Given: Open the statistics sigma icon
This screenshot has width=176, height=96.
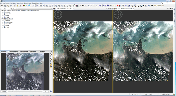Looking at the screenshot, I should (53, 6).
